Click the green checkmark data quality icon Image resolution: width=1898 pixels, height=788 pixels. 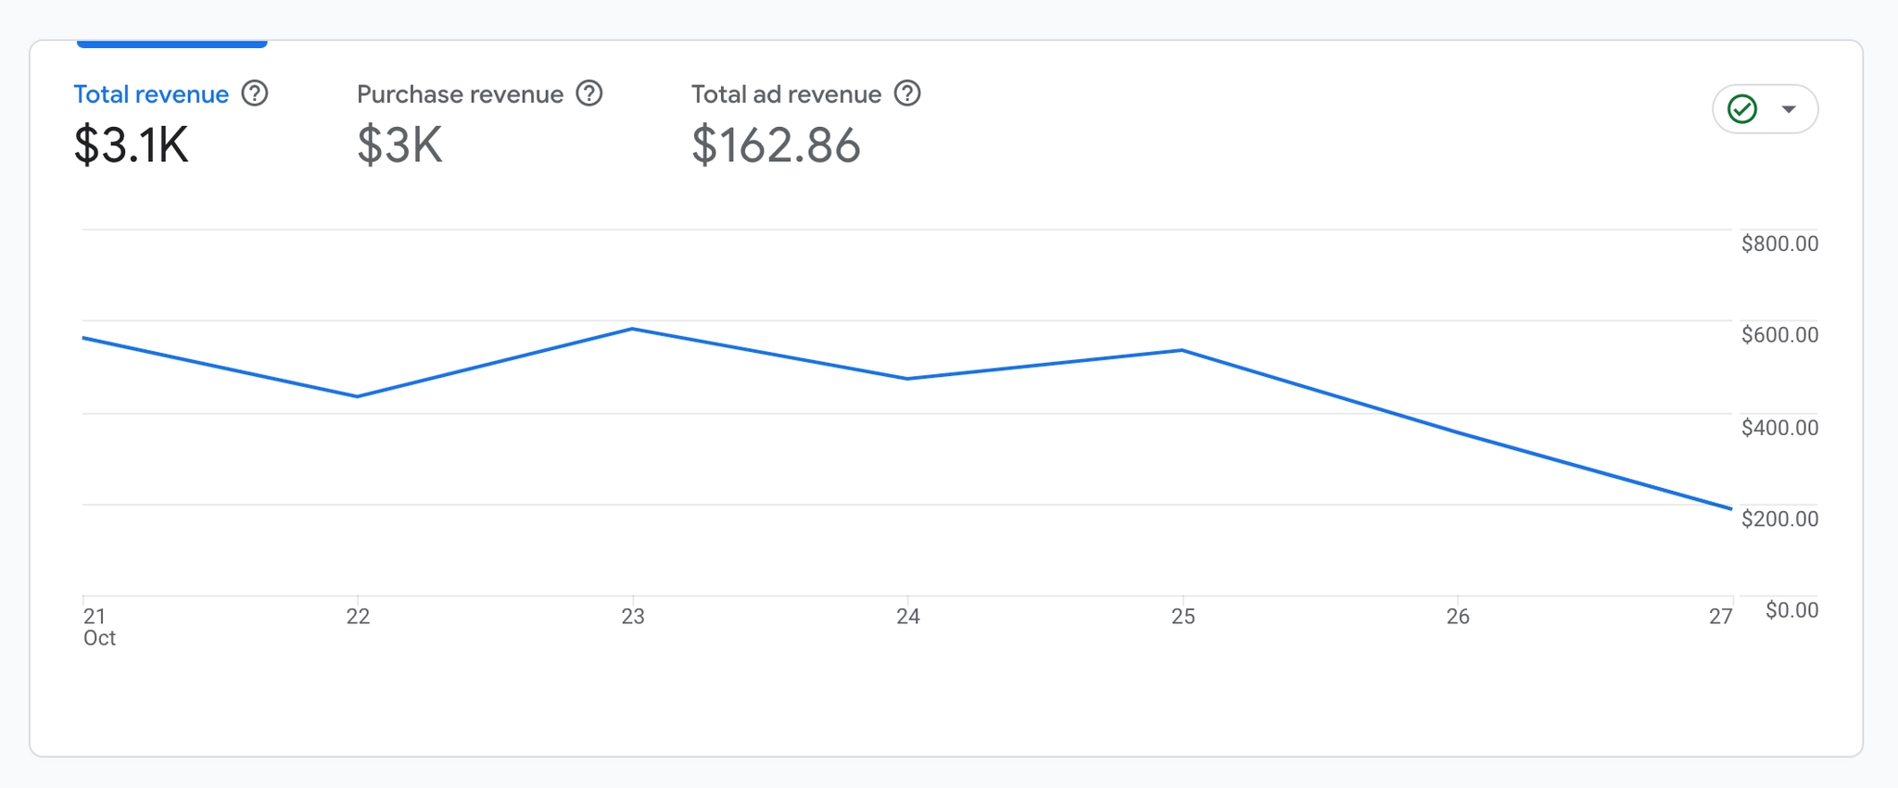[1742, 109]
